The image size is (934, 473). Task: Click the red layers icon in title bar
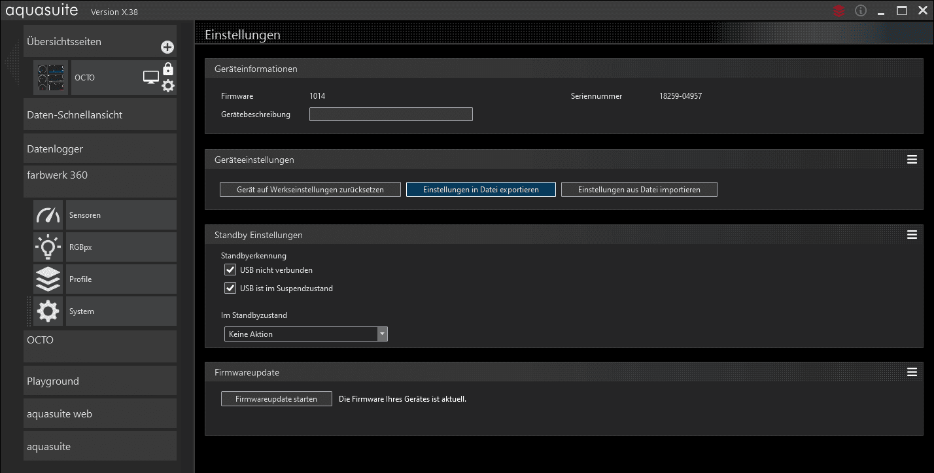click(839, 10)
